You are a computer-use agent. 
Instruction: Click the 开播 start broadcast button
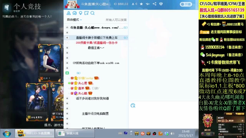click(x=186, y=4)
